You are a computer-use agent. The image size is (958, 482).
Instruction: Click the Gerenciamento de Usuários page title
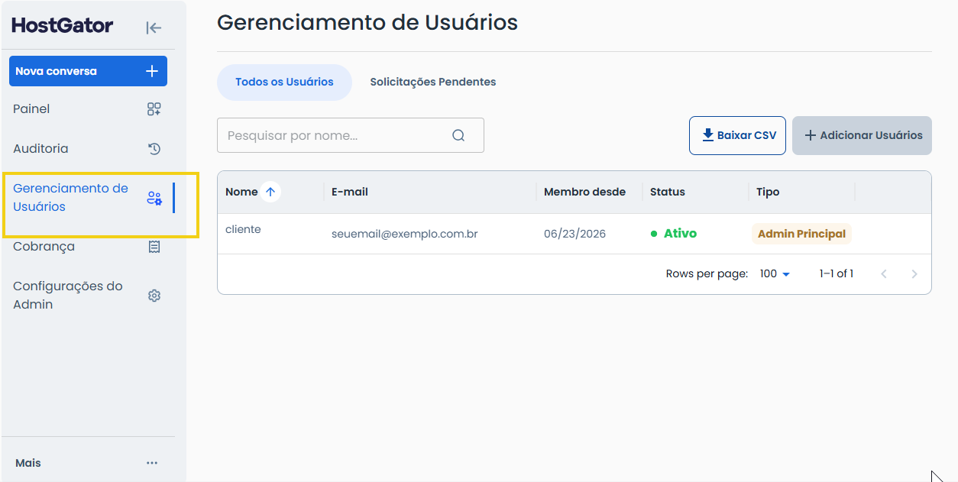367,22
